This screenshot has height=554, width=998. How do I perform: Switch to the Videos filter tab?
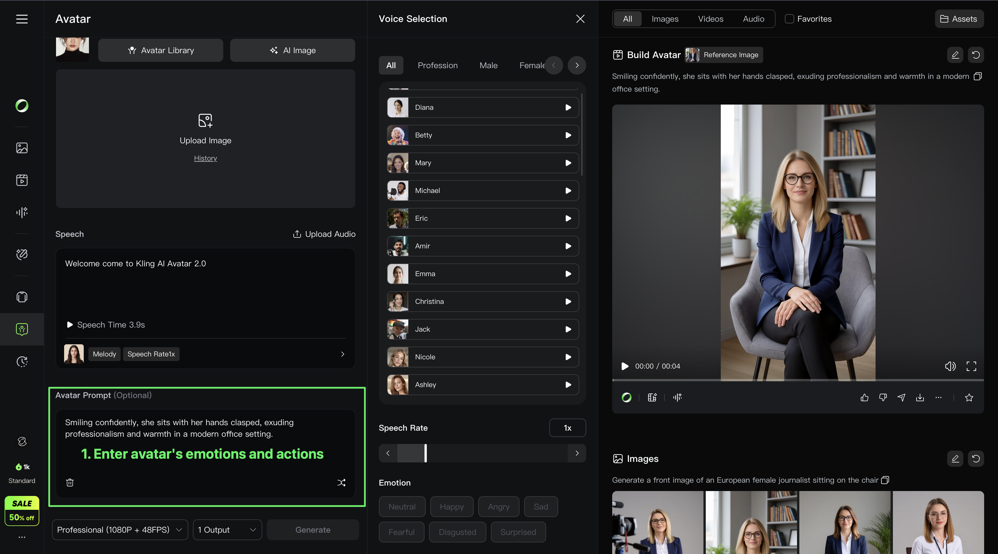pos(711,18)
